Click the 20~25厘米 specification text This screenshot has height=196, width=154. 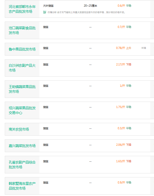pos(90,6)
